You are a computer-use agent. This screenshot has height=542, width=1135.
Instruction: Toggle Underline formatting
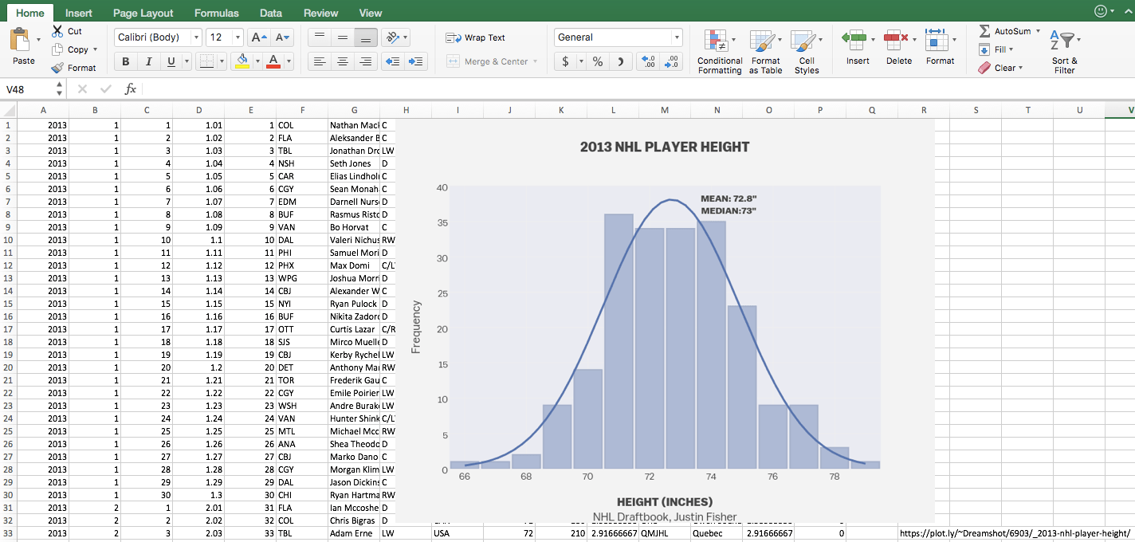coord(171,61)
